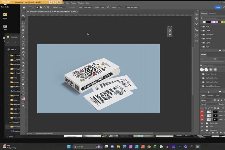Click the Add to selection icon

[x=41, y=7]
